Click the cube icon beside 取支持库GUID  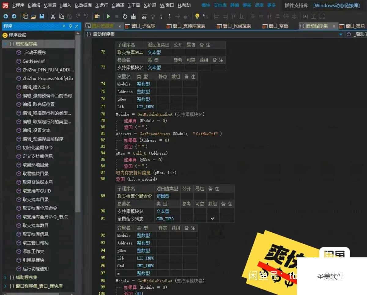pyautogui.click(x=19, y=191)
